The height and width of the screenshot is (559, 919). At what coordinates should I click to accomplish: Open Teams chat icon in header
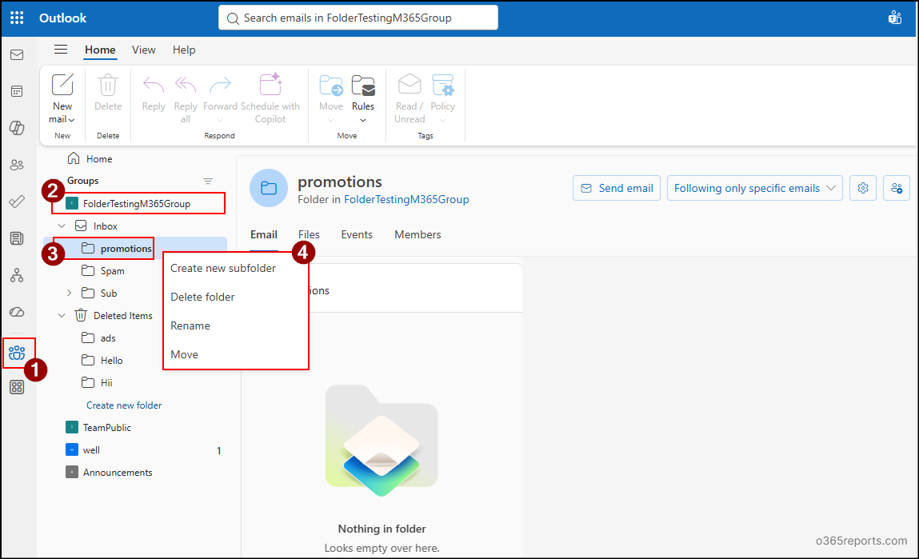(895, 18)
